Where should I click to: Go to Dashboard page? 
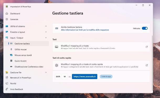tap(15, 13)
